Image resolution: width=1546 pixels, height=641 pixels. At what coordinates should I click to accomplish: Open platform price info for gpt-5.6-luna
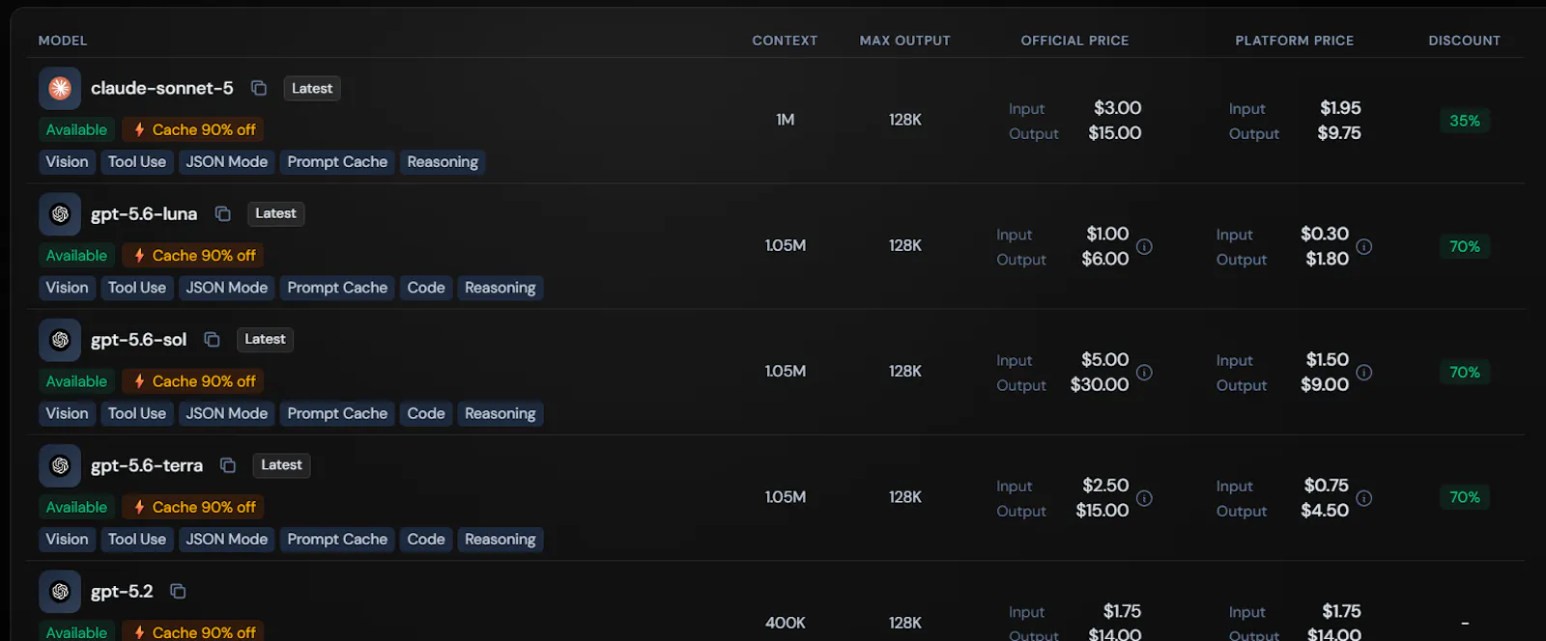point(1364,246)
